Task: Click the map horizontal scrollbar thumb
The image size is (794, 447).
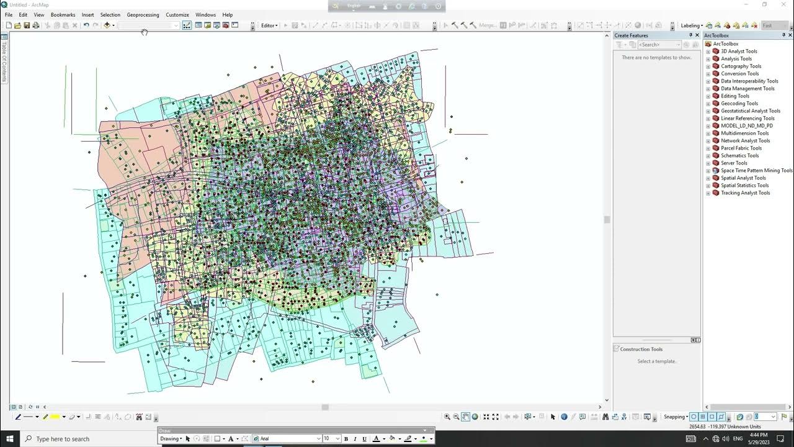Action: [324, 407]
